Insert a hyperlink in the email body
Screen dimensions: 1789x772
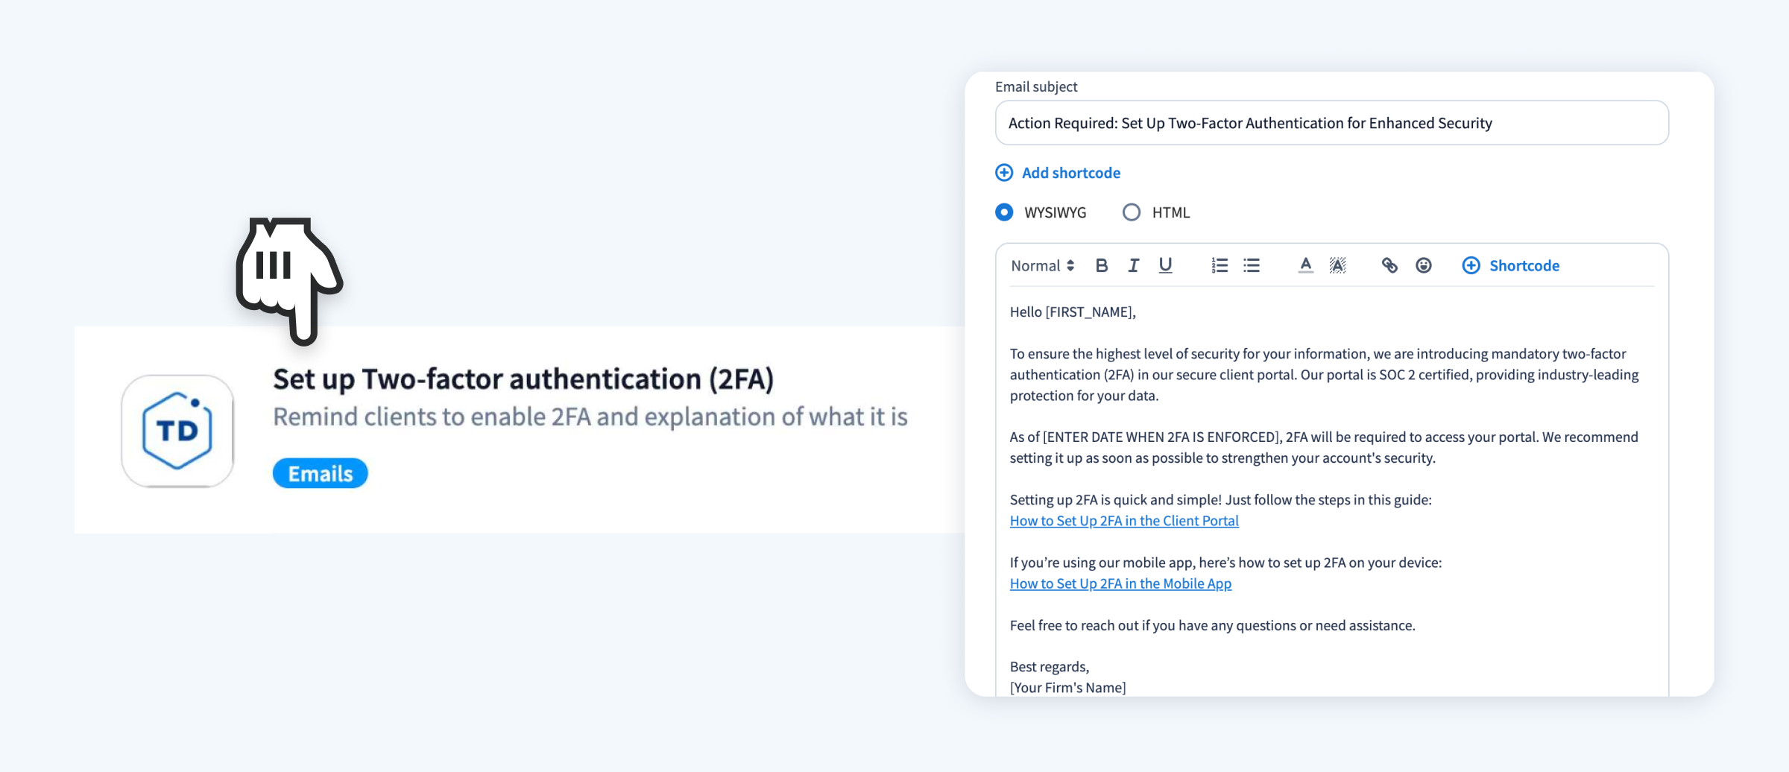1389,265
